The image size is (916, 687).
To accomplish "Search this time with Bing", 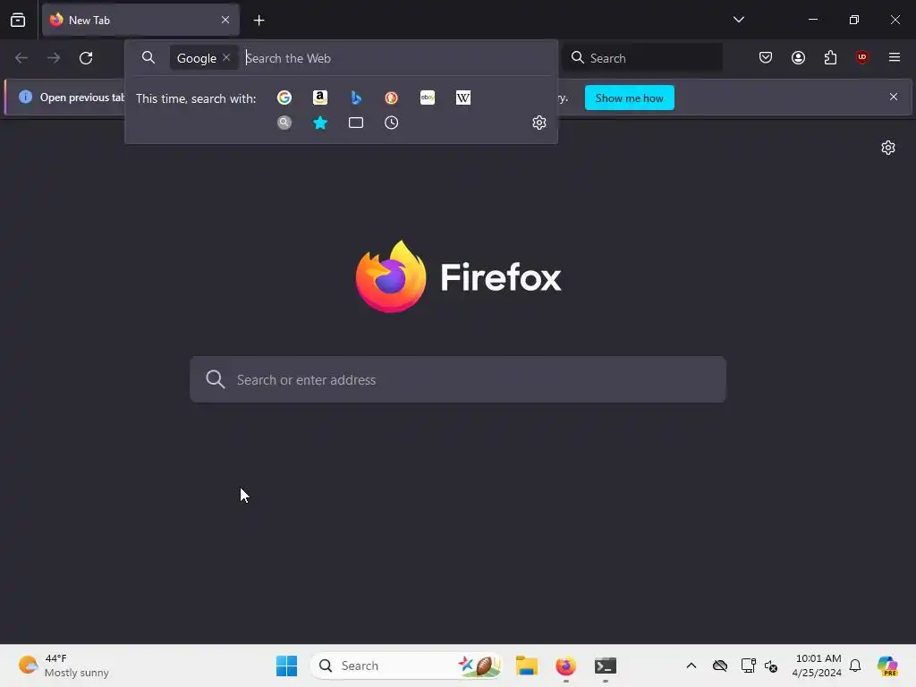I will click(356, 98).
